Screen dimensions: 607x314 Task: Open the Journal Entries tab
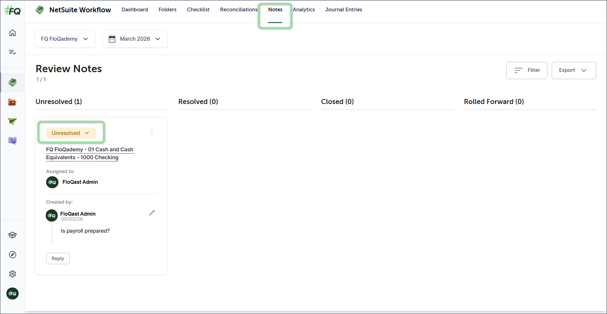coord(344,10)
